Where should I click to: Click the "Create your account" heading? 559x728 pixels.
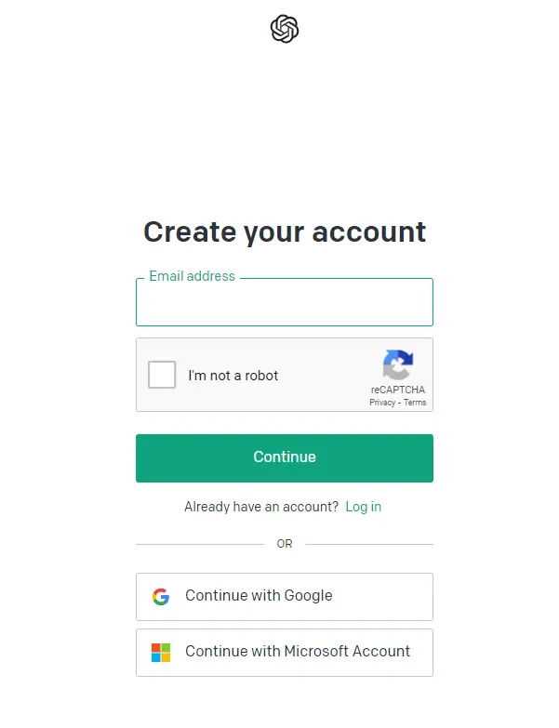(285, 232)
